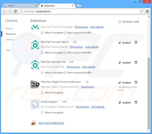The width and height of the screenshot is (152, 134).
Task: Click the scrollbar up arrow
Action: 149,17
